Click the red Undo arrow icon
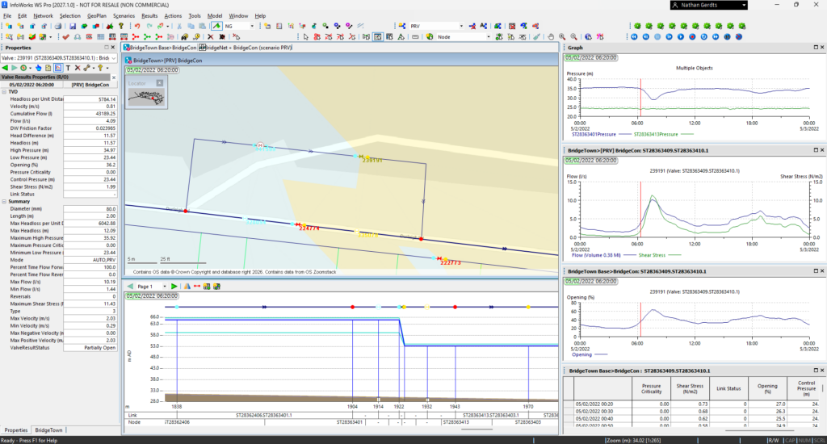Image resolution: width=827 pixels, height=444 pixels. coord(137,26)
